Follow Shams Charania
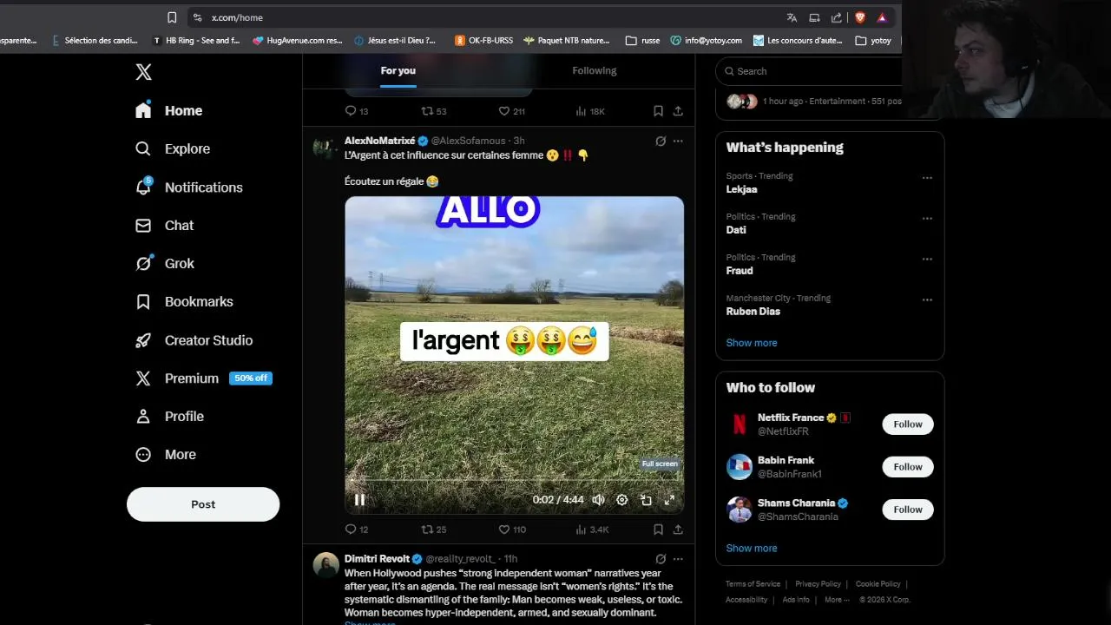The width and height of the screenshot is (1111, 625). click(x=908, y=510)
